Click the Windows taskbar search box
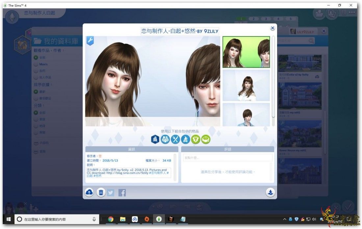The width and height of the screenshot is (362, 229). click(x=57, y=219)
